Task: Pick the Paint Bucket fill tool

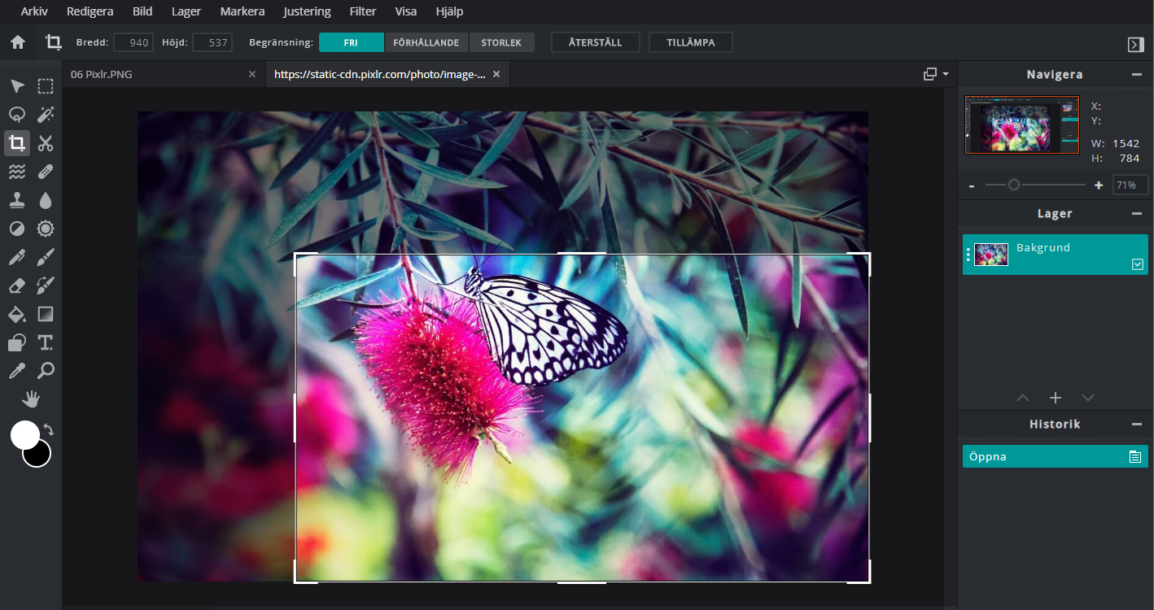Action: click(x=16, y=314)
